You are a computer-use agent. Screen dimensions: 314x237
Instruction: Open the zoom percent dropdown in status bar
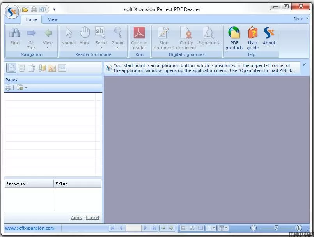click(223, 228)
